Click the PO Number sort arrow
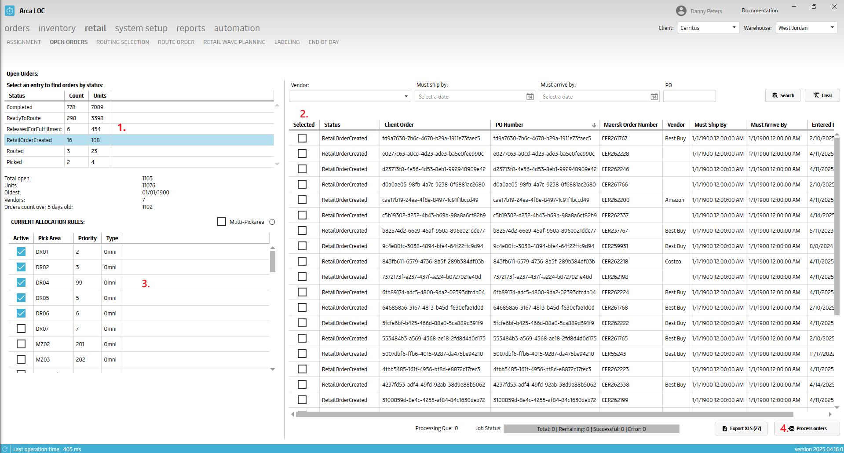This screenshot has height=453, width=844. 594,125
